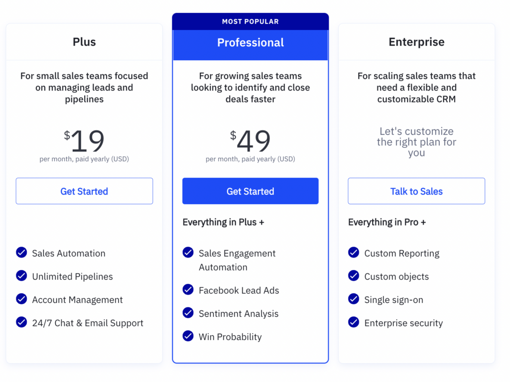Click the checkmark beside Win Probability
Screen dimensions: 510x382
pos(188,336)
